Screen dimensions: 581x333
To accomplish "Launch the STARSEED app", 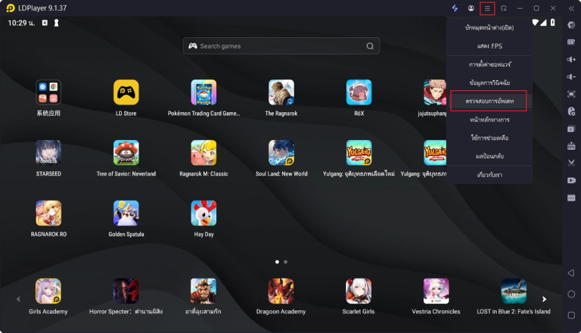I will [x=49, y=158].
